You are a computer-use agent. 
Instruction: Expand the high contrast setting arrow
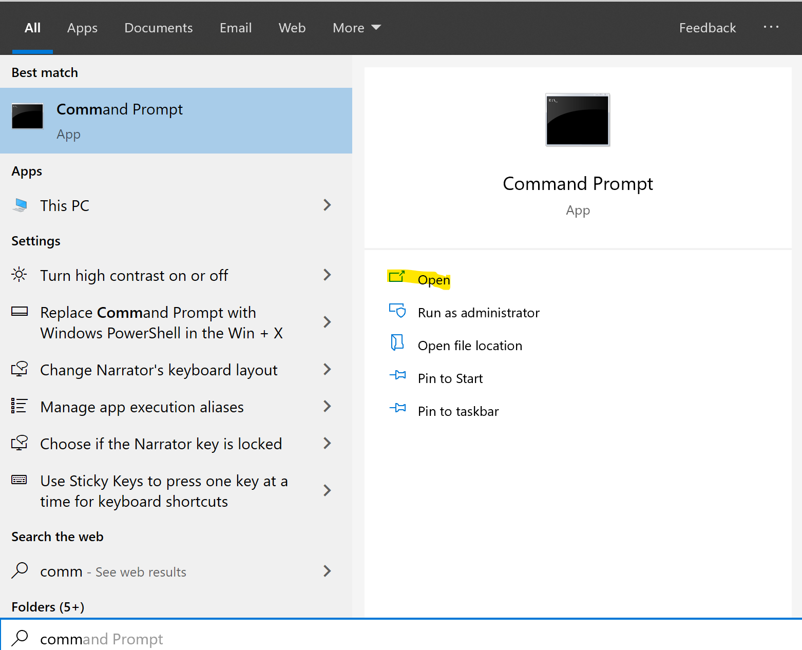(327, 275)
